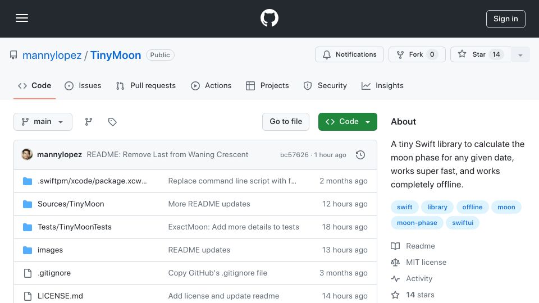Open the latest commit message about Waning Crescent
Viewport: 539px width, 303px height.
(x=167, y=155)
